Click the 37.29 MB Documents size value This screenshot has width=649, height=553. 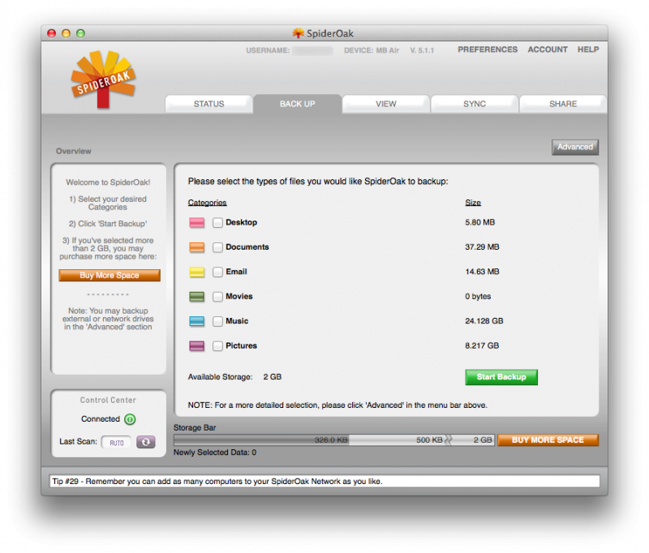pos(482,247)
